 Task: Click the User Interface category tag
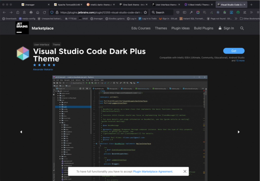pos(42,45)
